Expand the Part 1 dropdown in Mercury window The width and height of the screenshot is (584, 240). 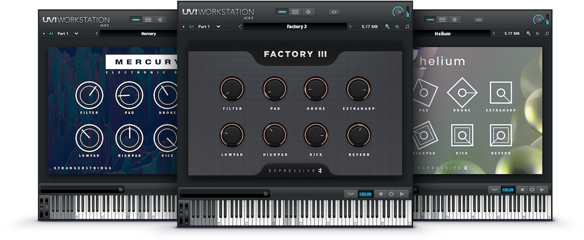tap(76, 34)
